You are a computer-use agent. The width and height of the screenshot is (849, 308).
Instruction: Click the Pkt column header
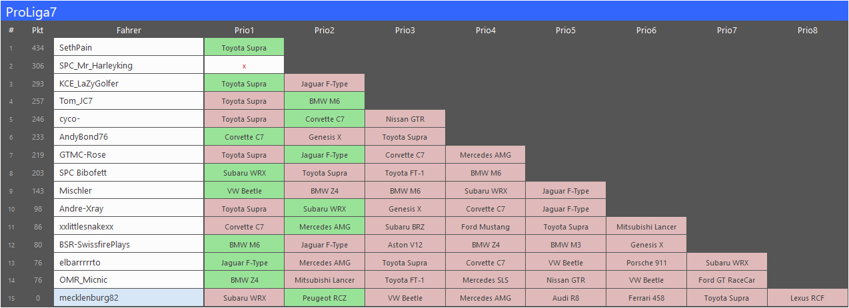click(x=38, y=30)
